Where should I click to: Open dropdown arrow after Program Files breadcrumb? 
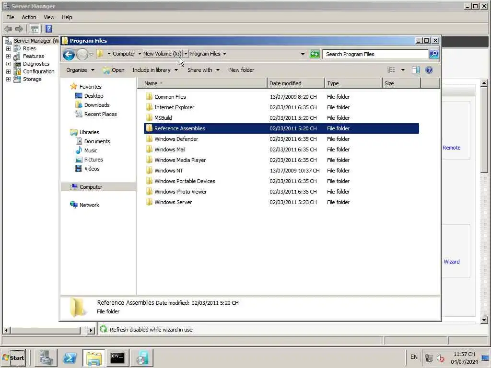[224, 54]
